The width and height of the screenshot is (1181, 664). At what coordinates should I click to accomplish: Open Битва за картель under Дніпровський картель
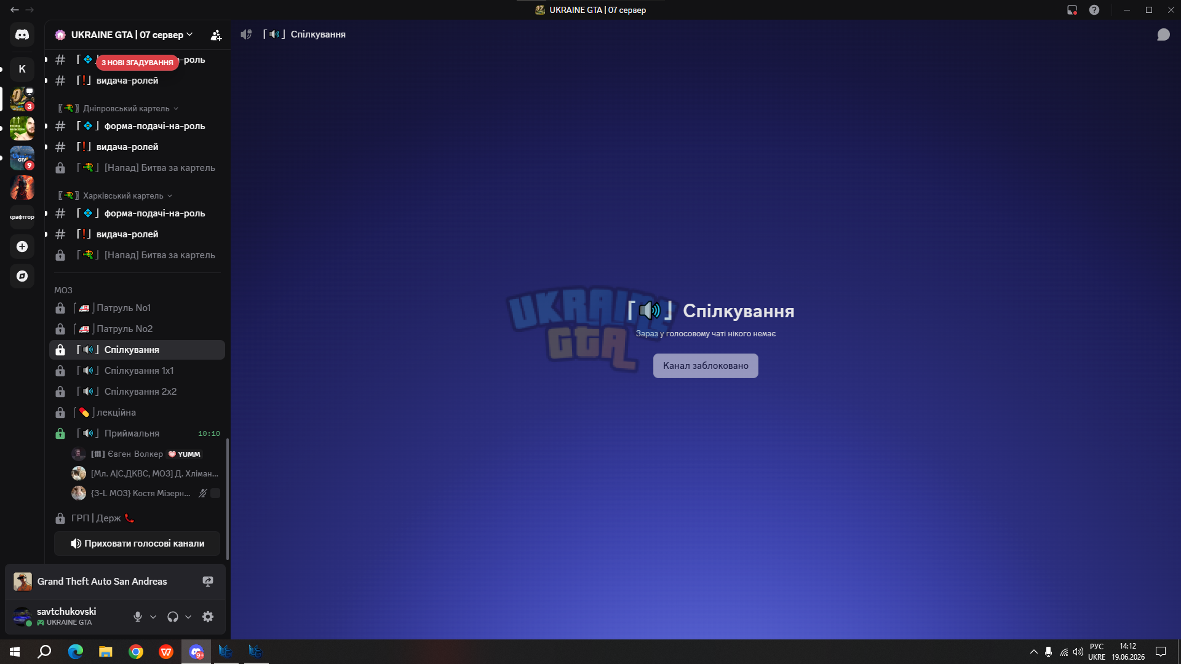tap(137, 168)
